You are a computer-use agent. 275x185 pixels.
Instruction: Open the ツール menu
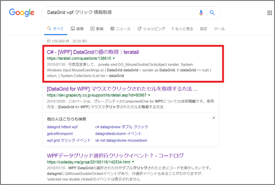tap(219, 28)
